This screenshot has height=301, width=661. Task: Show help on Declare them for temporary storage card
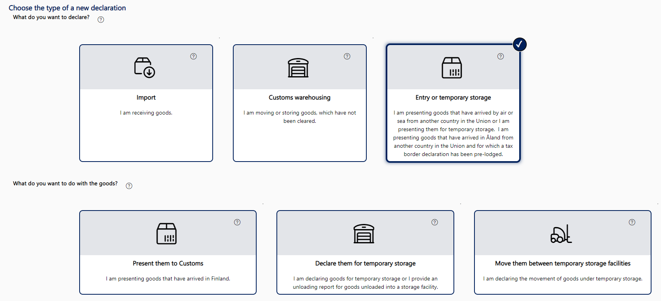tap(434, 222)
